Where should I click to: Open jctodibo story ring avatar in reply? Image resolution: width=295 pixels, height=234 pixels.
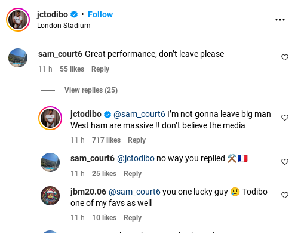tap(50, 118)
